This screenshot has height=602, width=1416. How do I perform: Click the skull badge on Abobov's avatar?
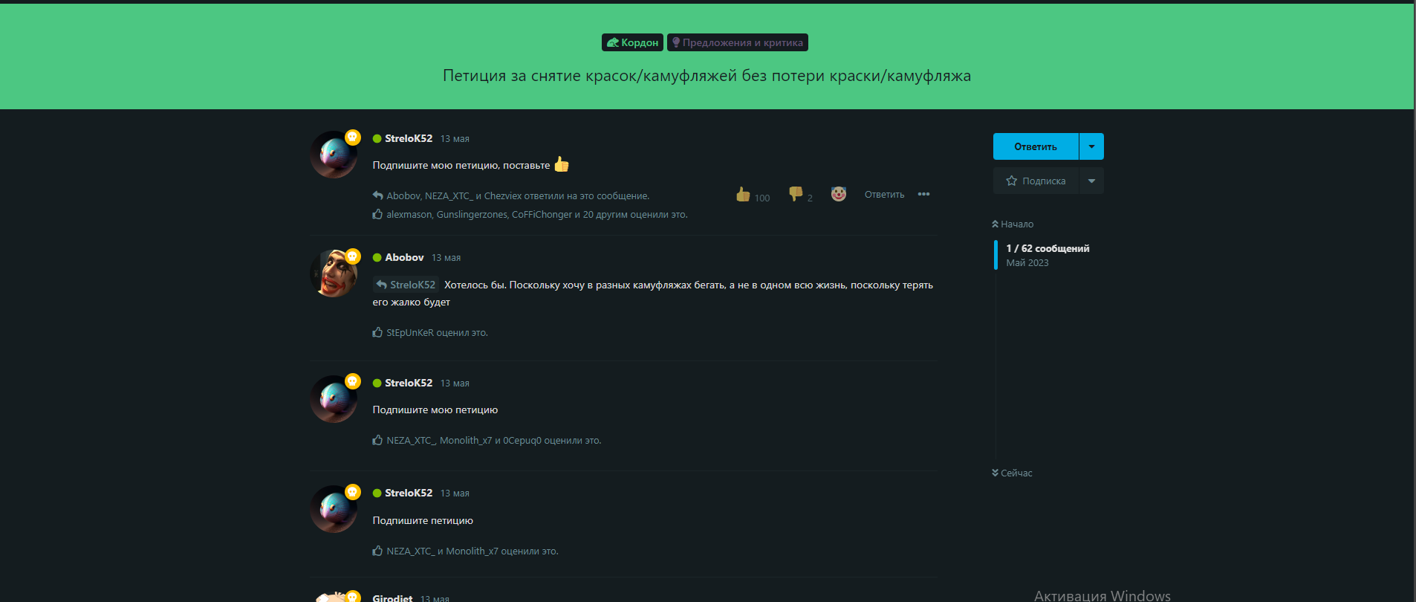(352, 256)
